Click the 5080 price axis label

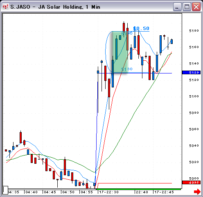point(194,113)
